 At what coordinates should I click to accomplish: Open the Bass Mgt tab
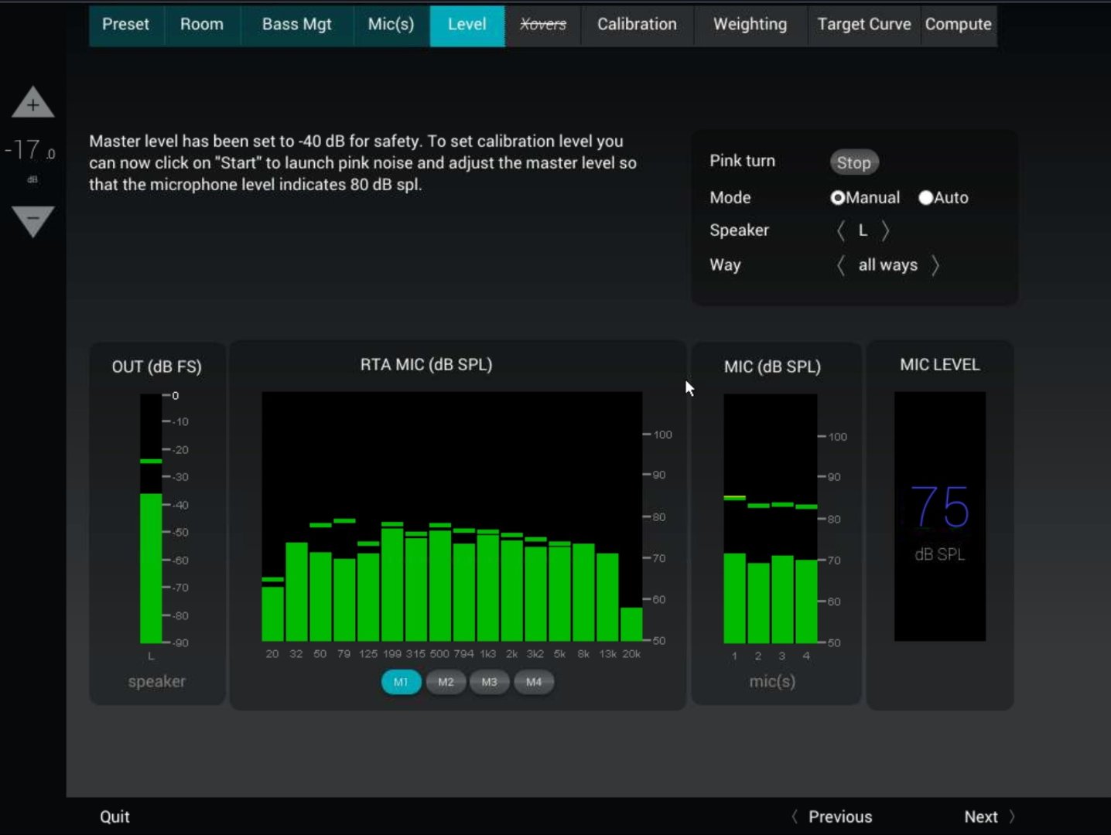pyautogui.click(x=296, y=25)
